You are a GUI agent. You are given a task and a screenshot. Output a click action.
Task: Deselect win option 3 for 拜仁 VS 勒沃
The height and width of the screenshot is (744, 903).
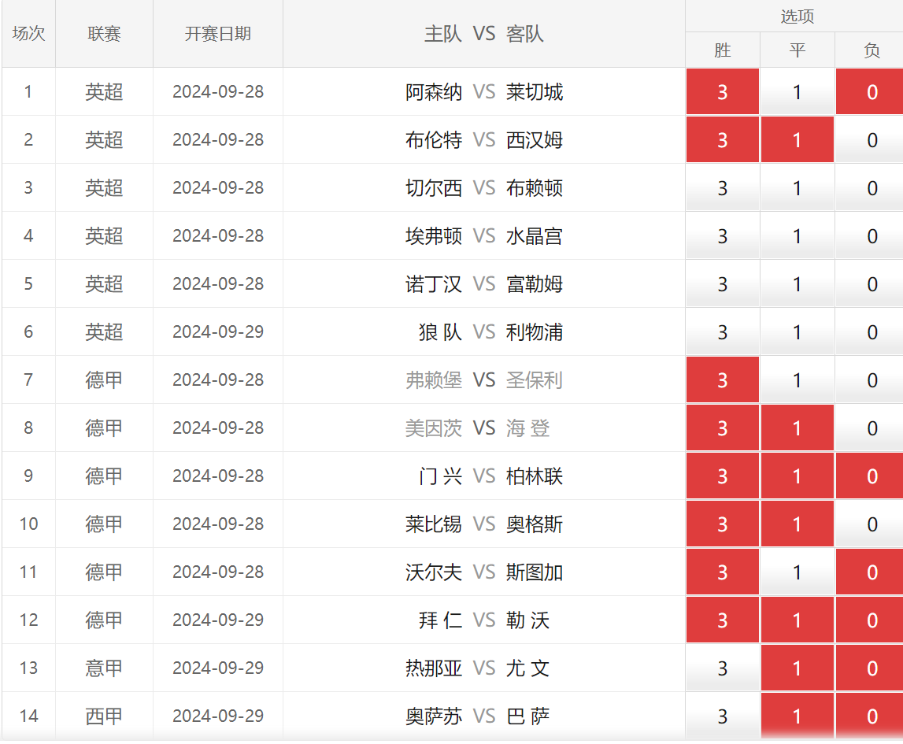click(722, 620)
